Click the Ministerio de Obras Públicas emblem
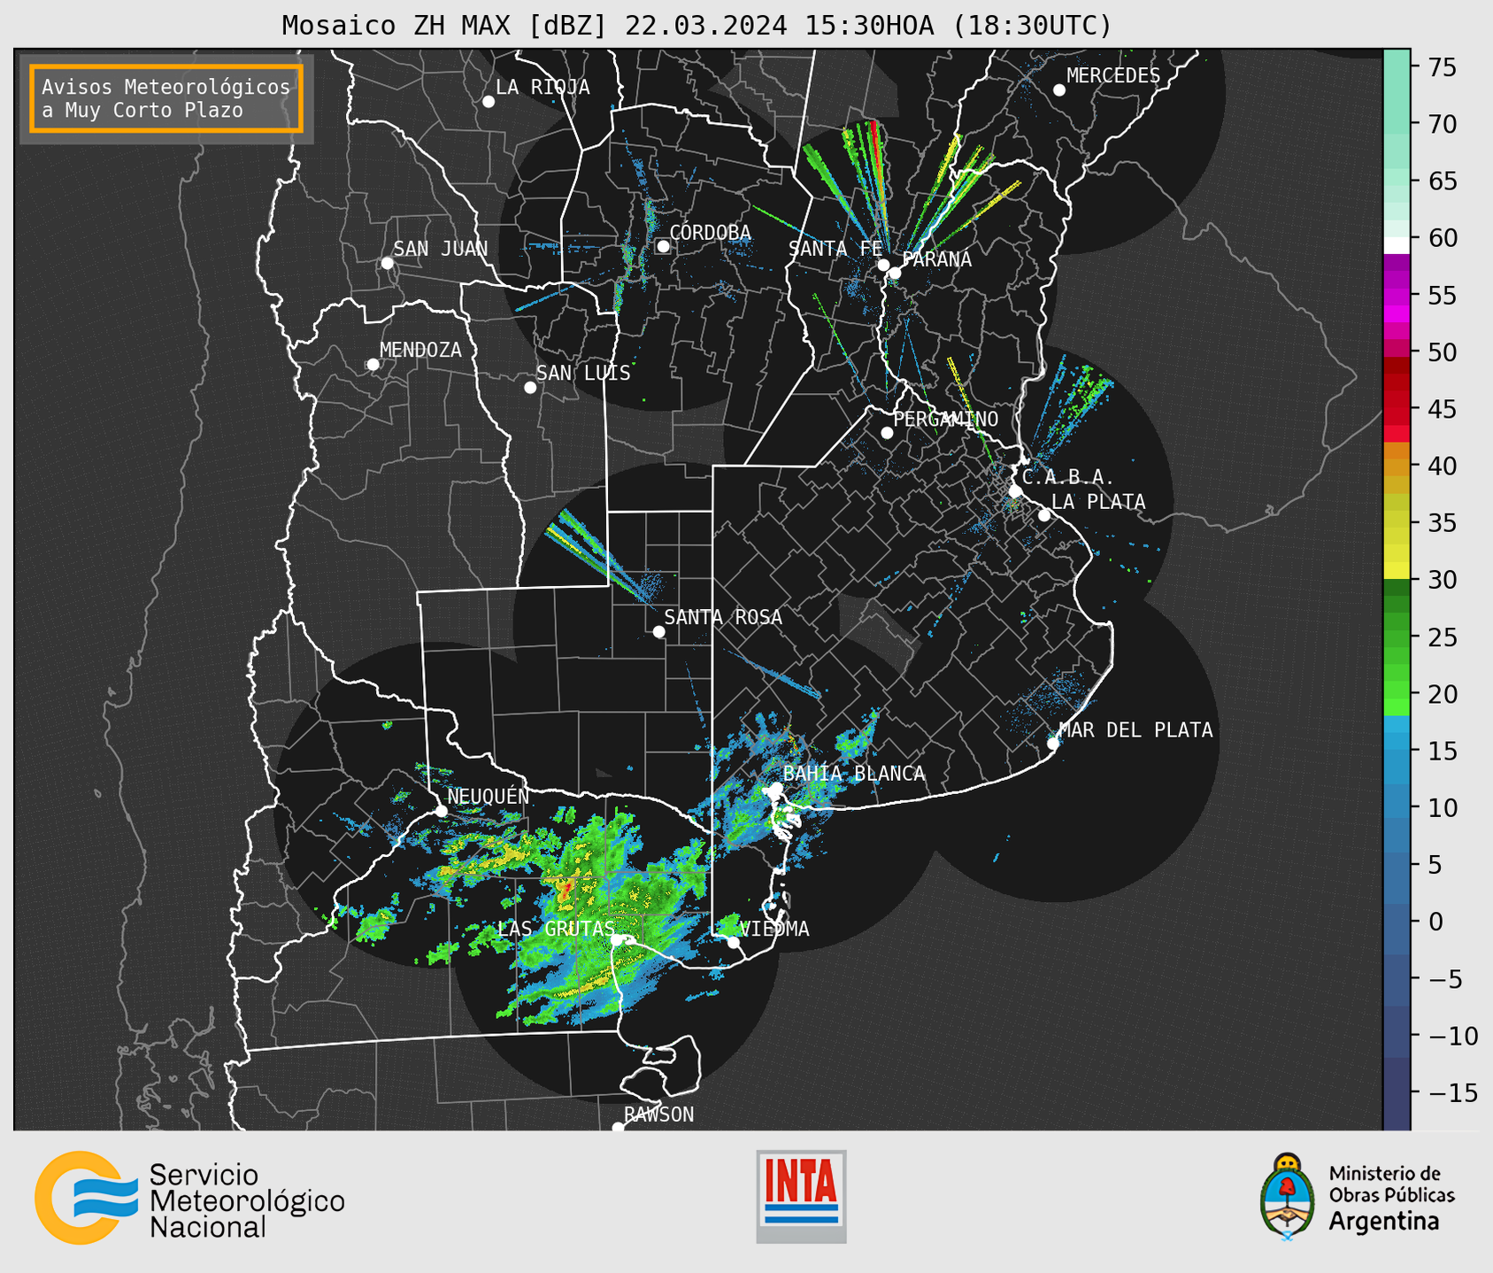Screen dimensions: 1493x1273 [x=1288, y=1196]
